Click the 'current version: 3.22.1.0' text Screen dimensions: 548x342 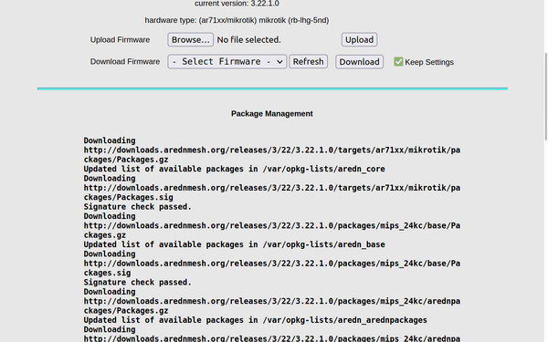[x=237, y=4]
